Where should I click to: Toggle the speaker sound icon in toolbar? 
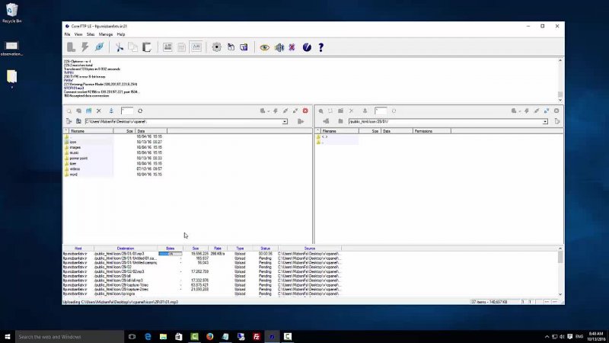click(279, 47)
